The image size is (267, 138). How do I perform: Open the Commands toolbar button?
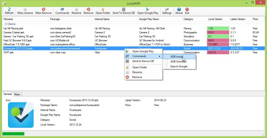point(62,11)
